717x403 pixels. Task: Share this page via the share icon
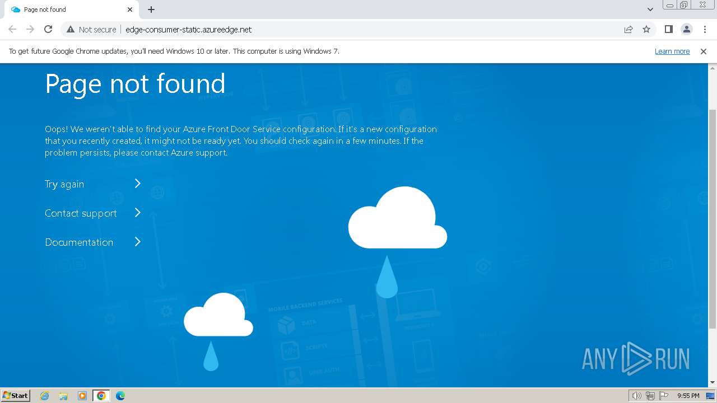(x=628, y=29)
